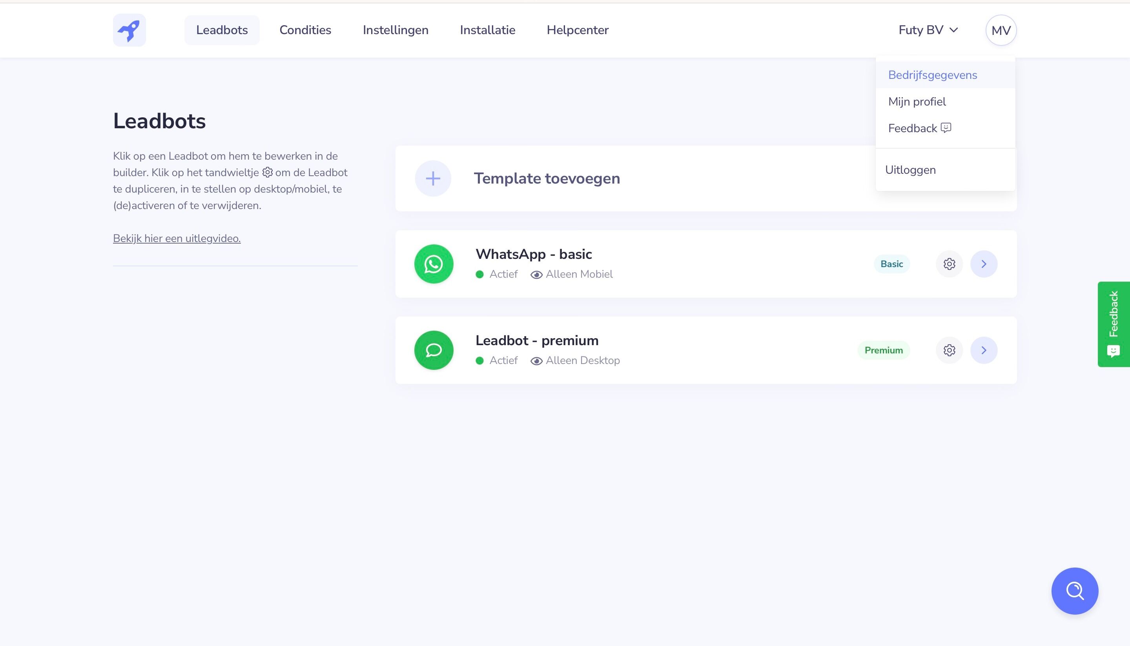Image resolution: width=1130 pixels, height=646 pixels.
Task: Open the Helpcenter menu item
Action: (x=578, y=30)
